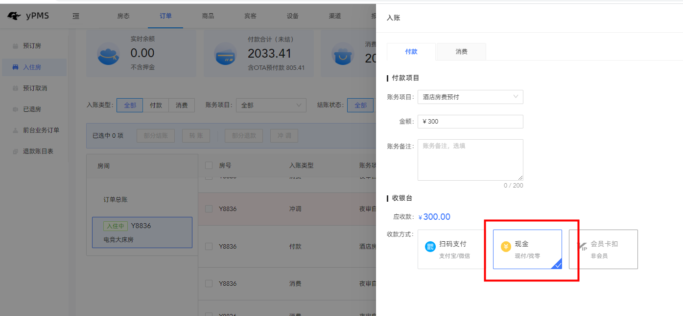Image resolution: width=683 pixels, height=316 pixels.
Task: Check the select-all checkbox beside 房号
Action: pos(209,165)
